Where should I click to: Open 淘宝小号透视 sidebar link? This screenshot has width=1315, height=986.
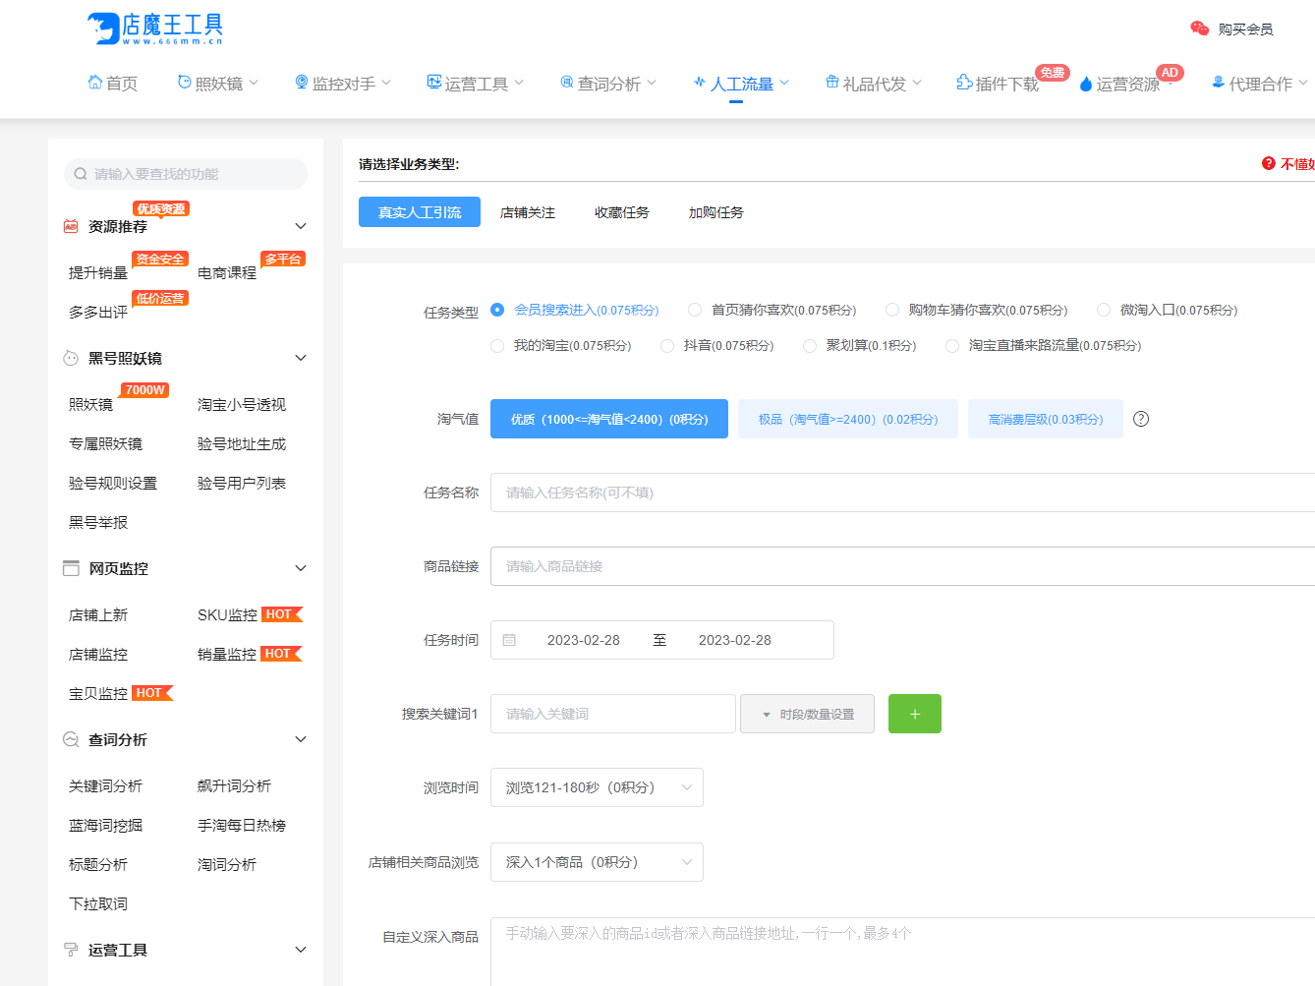(242, 404)
